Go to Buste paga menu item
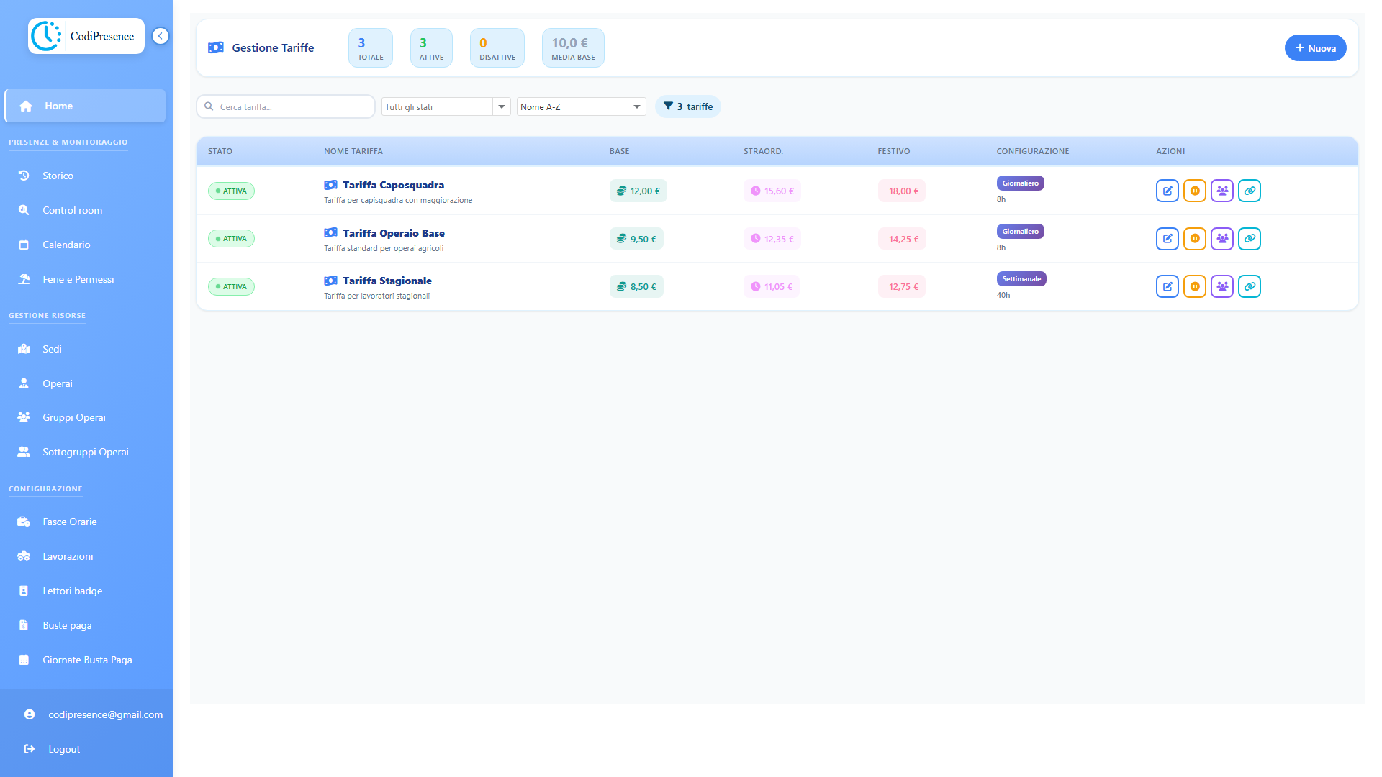The height and width of the screenshot is (777, 1382). [x=67, y=625]
